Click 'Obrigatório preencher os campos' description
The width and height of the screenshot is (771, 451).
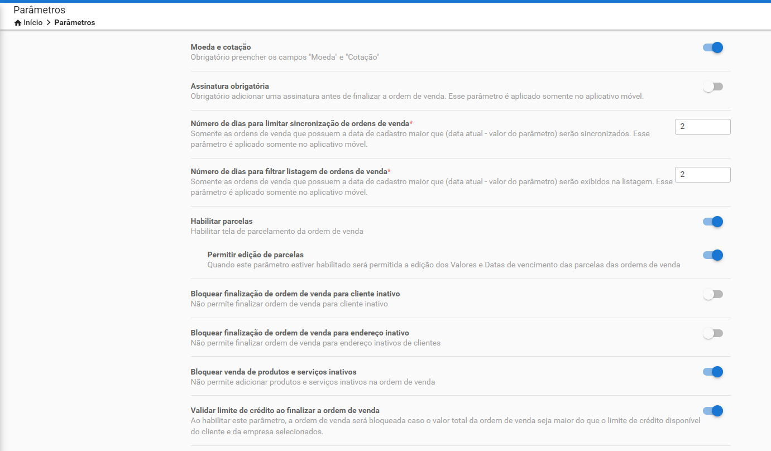[x=285, y=57]
